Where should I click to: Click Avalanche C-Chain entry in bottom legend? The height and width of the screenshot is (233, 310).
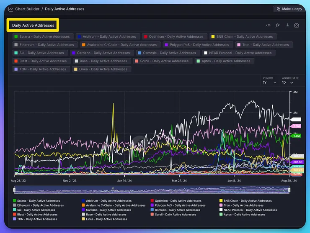(x=114, y=205)
